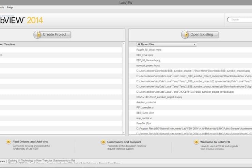Click the Create Project button label
This screenshot has width=252, height=168.
click(54, 34)
